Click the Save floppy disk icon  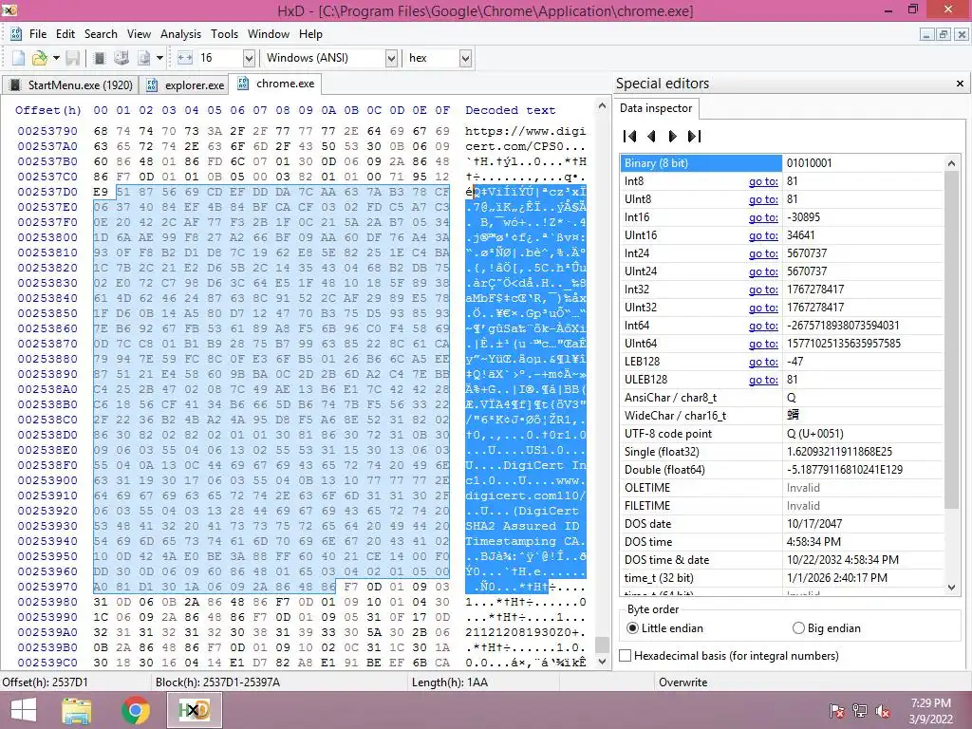72,58
